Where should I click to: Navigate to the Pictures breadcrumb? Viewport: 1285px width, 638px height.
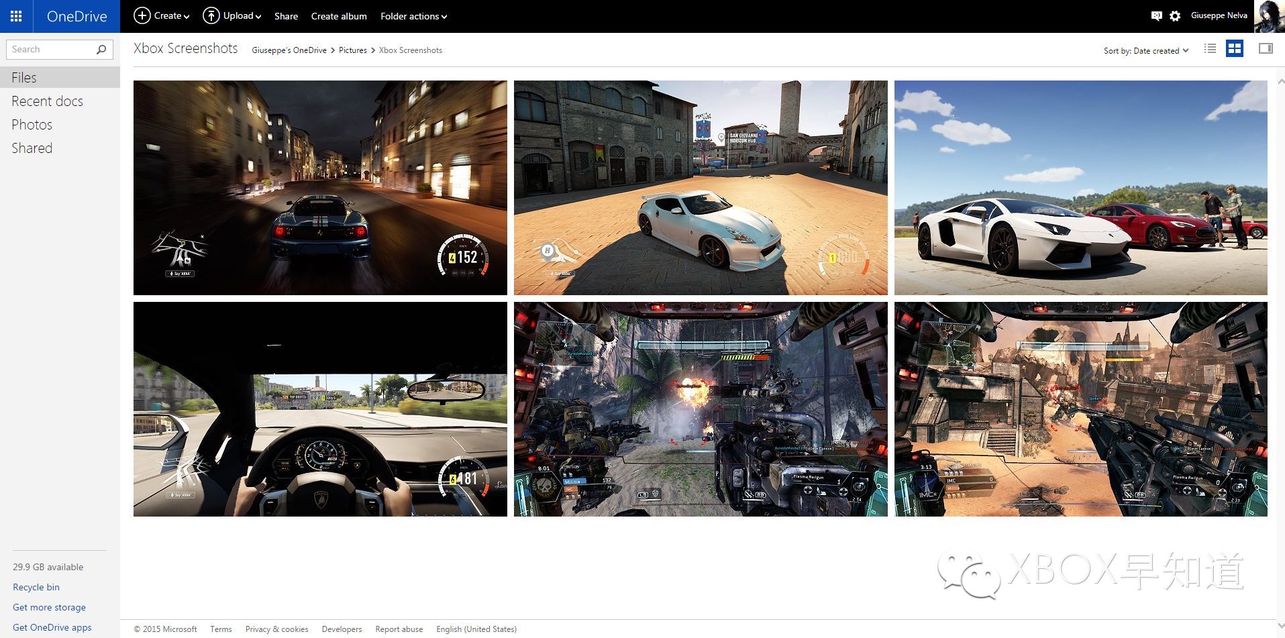pos(353,50)
